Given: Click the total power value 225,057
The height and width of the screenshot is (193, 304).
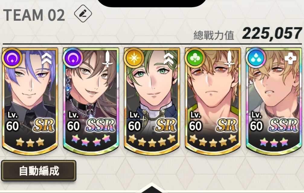Looking at the screenshot, I should pos(272,34).
